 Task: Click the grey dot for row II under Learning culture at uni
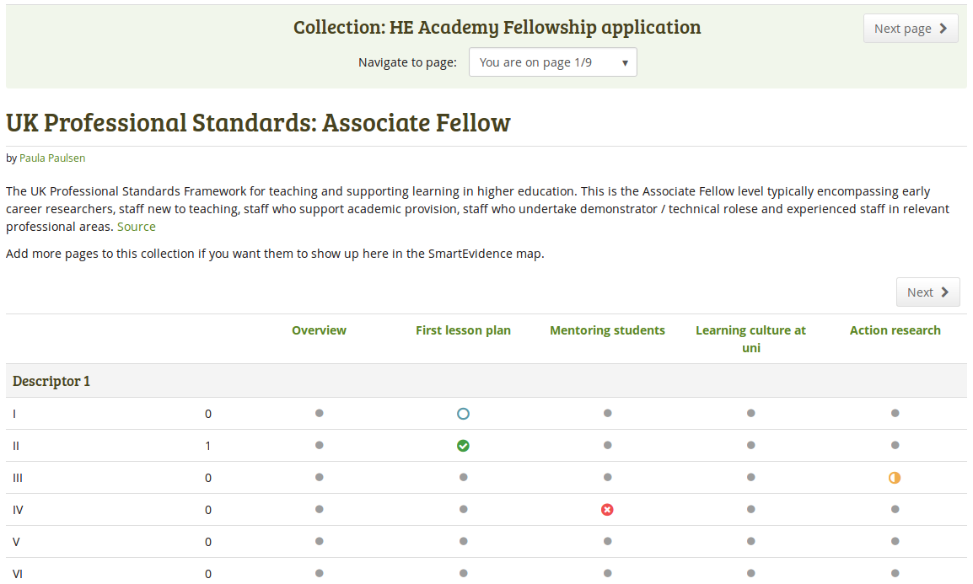[x=751, y=445]
